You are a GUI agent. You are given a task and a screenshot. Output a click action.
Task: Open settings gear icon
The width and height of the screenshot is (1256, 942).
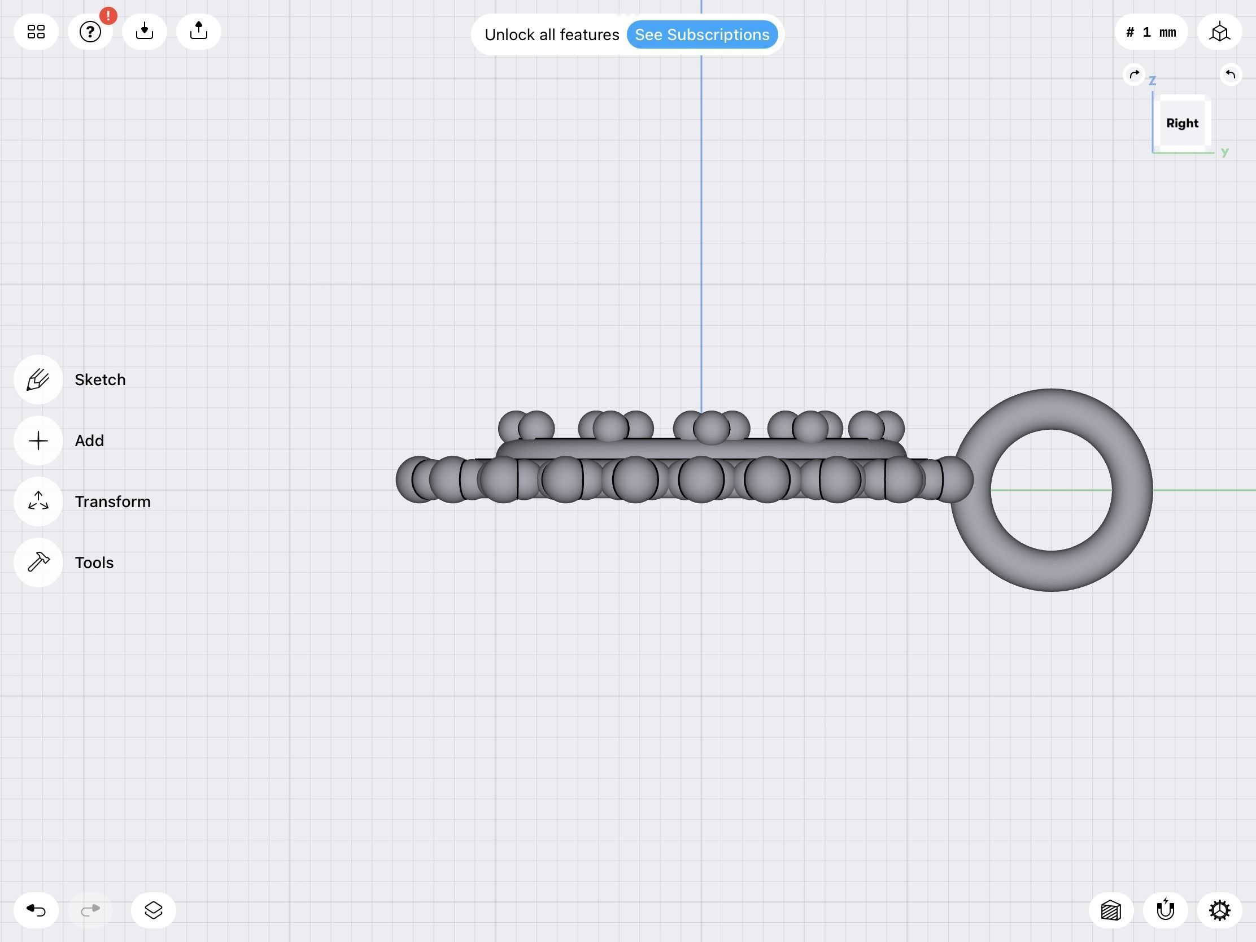click(1220, 910)
